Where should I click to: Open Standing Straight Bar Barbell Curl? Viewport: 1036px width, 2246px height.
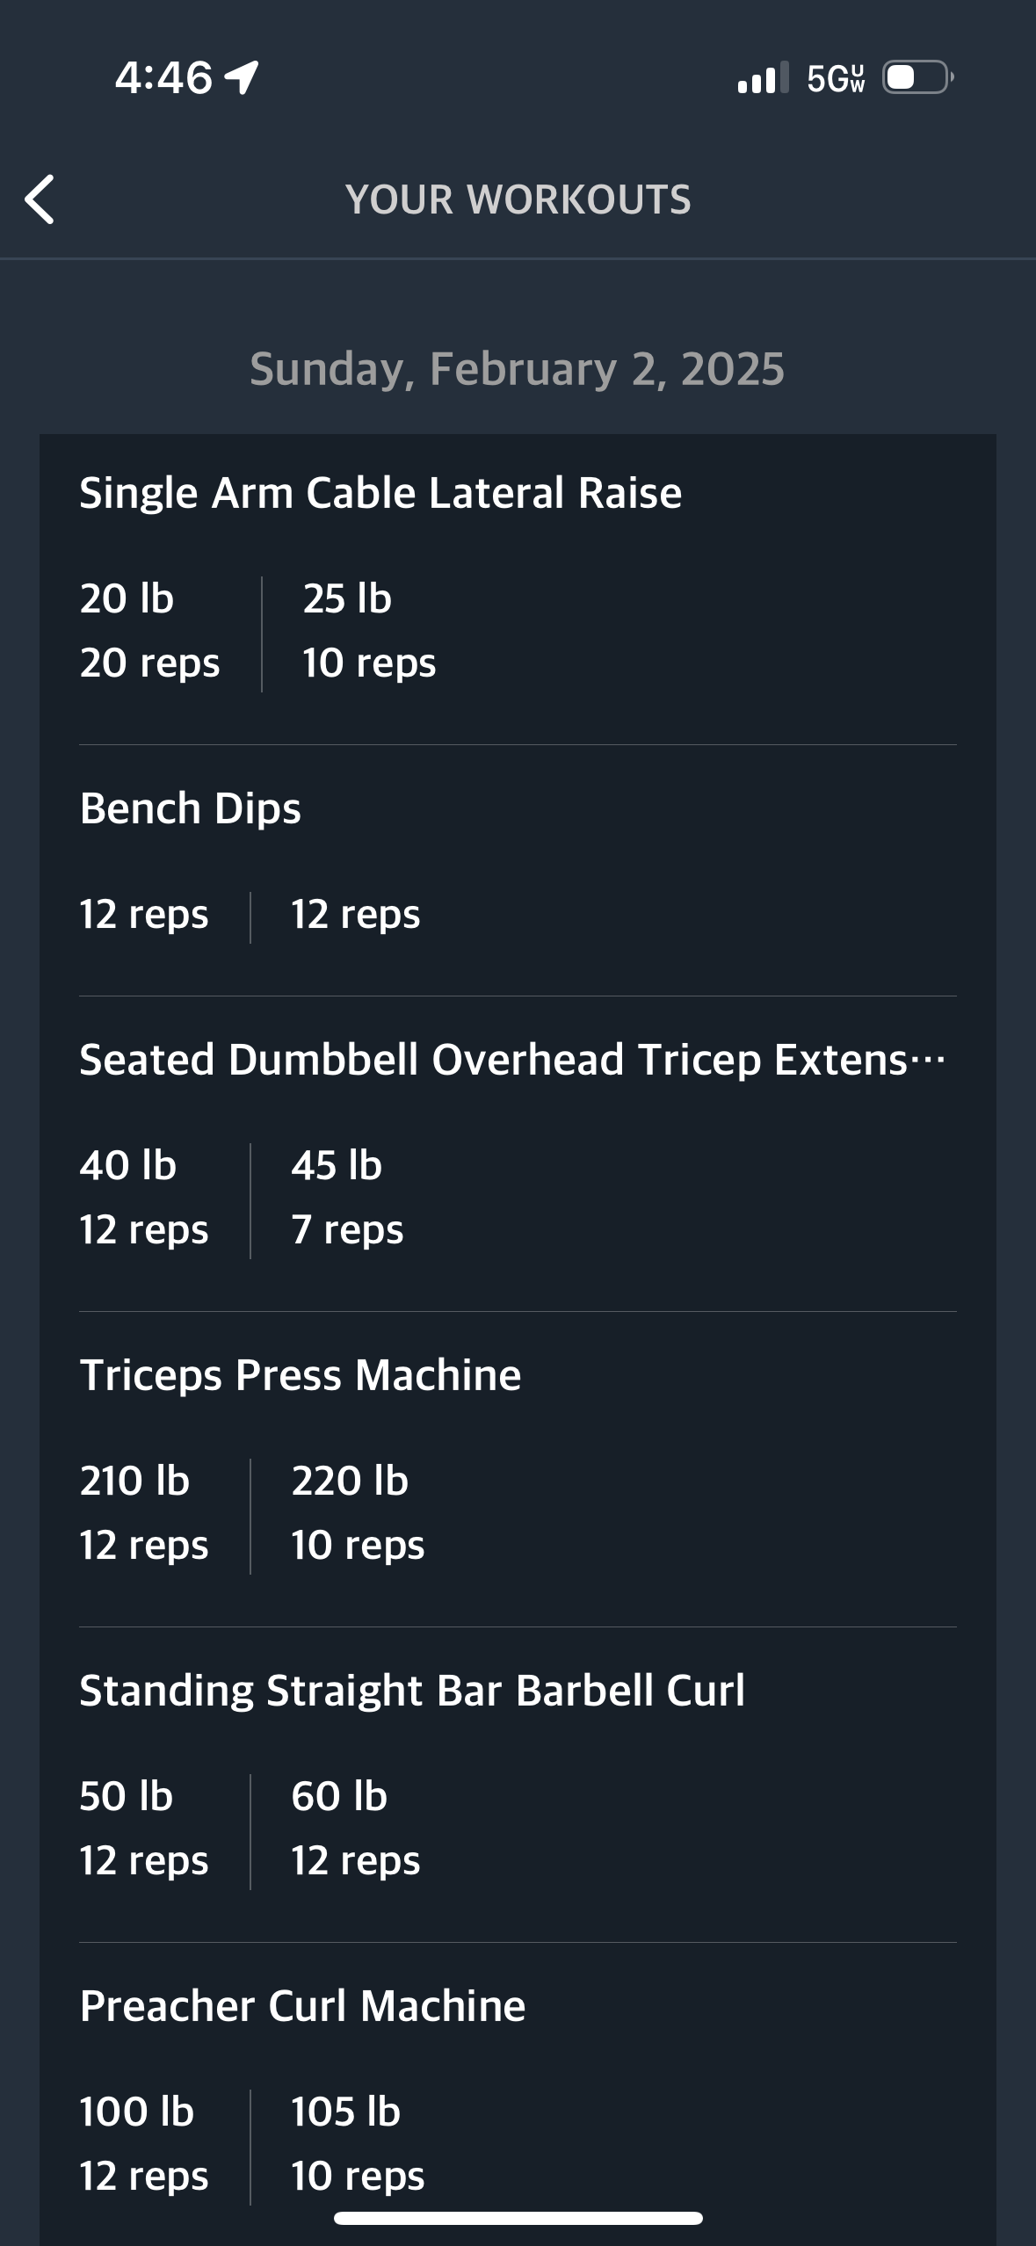pyautogui.click(x=411, y=1691)
